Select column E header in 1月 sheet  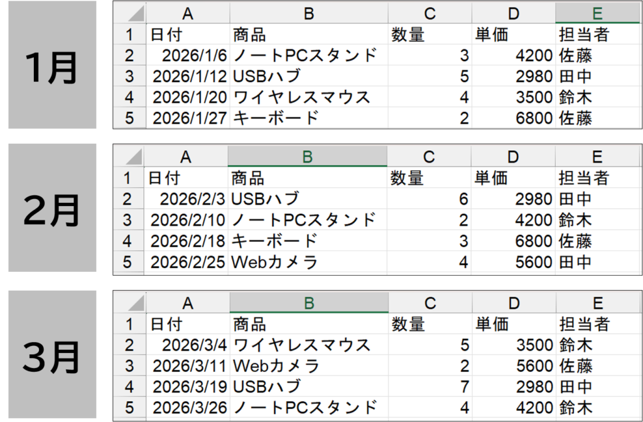coord(597,13)
